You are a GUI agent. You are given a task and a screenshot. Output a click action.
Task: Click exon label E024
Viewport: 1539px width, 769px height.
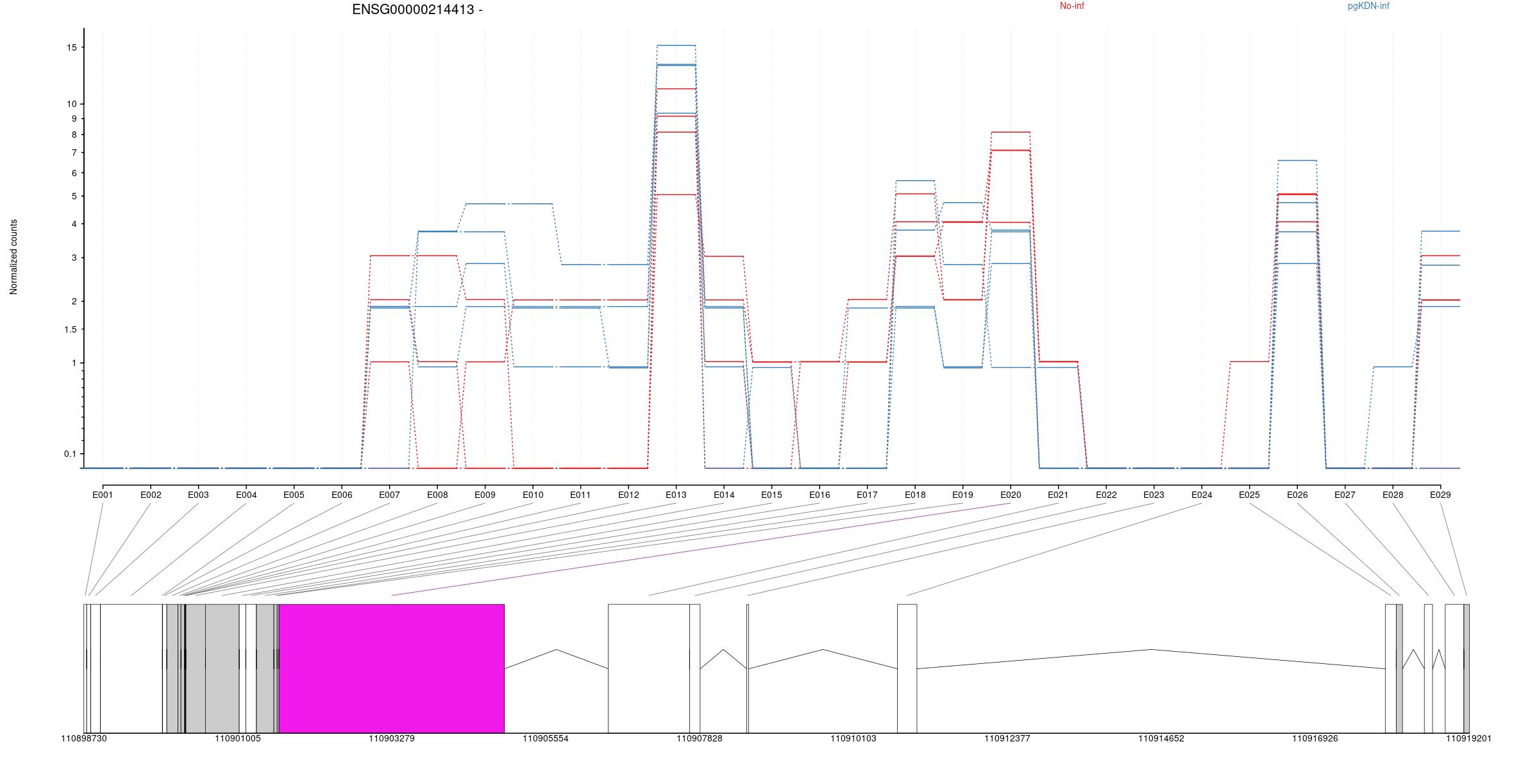1202,495
